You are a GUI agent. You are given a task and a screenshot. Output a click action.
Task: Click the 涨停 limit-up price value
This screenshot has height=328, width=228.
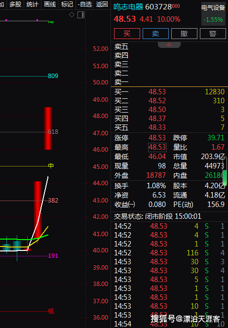[x=157, y=138]
